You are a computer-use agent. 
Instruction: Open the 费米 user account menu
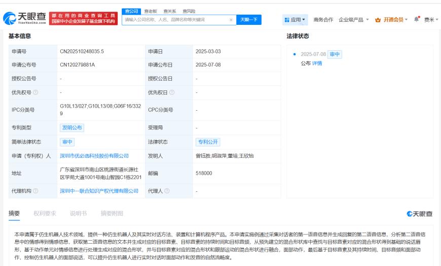(431, 20)
